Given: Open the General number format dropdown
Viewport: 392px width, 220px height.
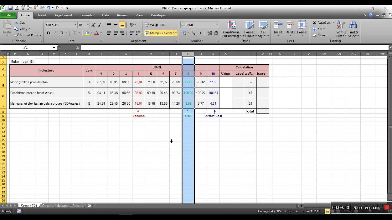Looking at the screenshot, I should (x=217, y=25).
